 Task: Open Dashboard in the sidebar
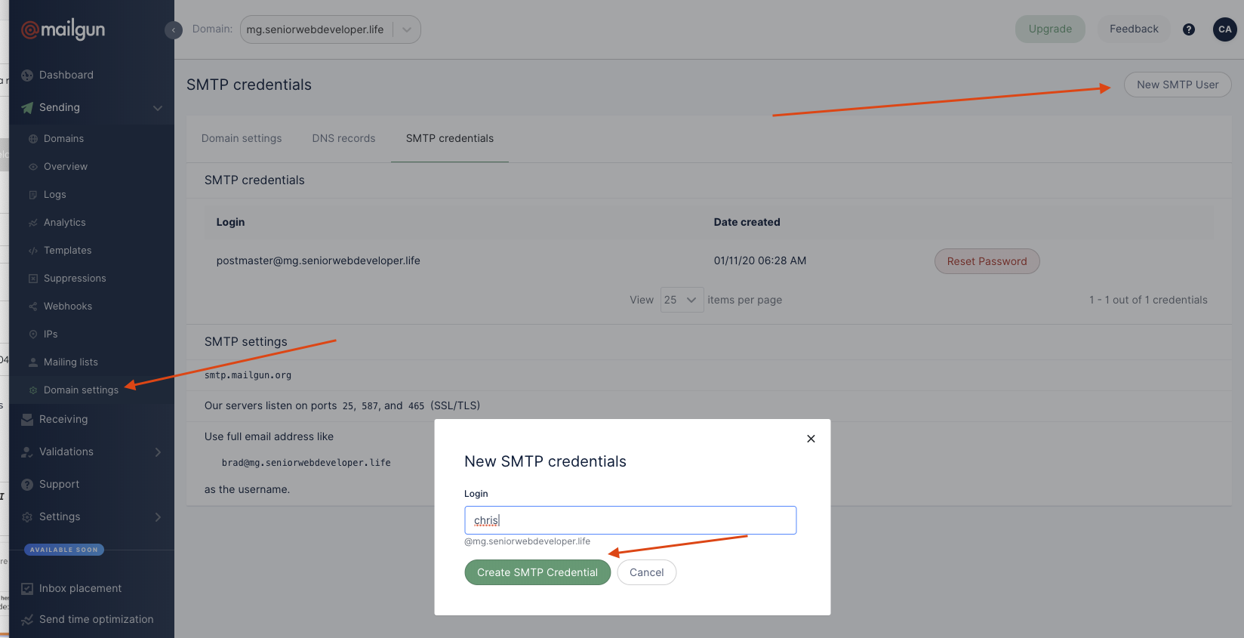(66, 75)
